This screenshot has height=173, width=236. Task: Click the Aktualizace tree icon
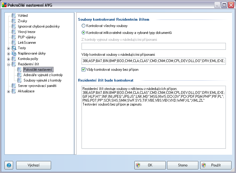[14, 91]
